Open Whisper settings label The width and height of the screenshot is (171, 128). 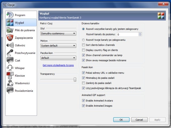coord(20,68)
